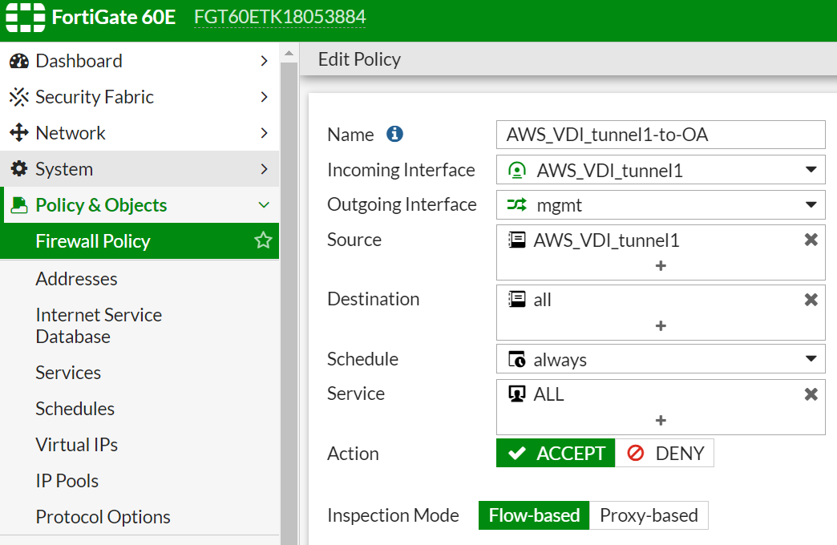Add a Service with plus icon
The width and height of the screenshot is (837, 545).
661,420
